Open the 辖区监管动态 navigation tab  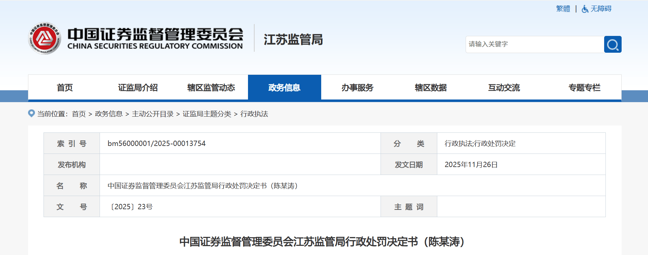point(211,88)
